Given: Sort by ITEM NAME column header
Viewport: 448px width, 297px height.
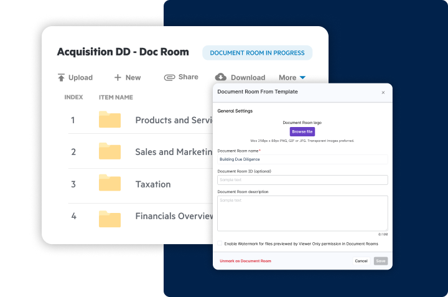Looking at the screenshot, I should (116, 98).
